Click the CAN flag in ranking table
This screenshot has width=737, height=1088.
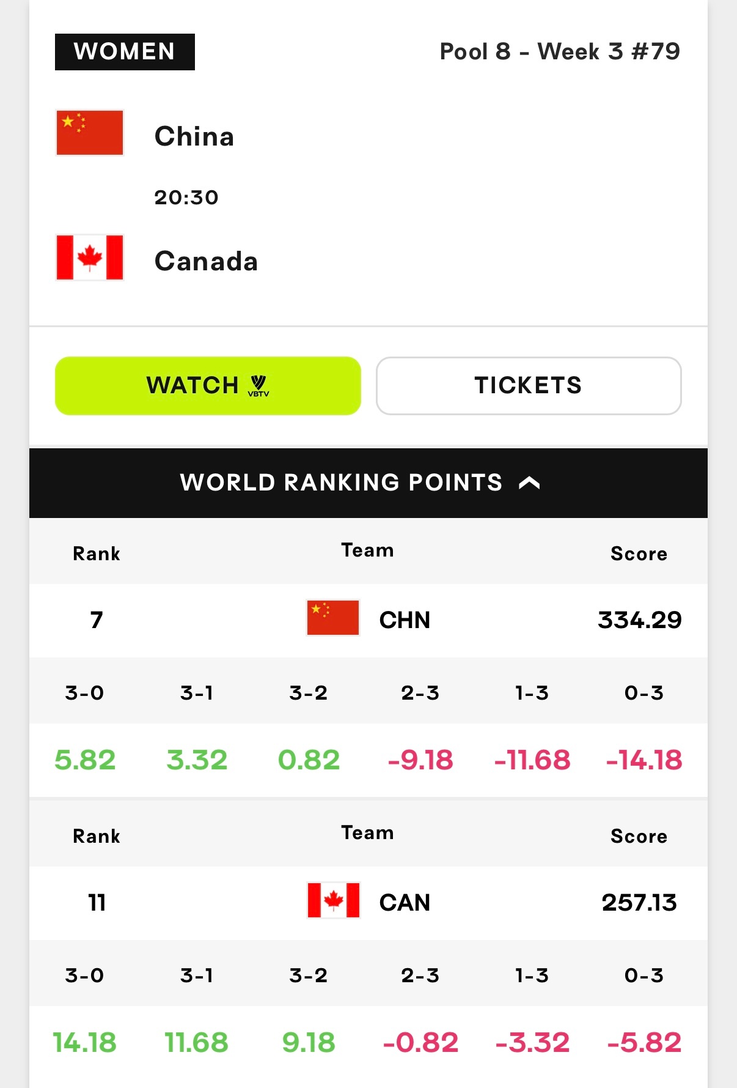[333, 900]
